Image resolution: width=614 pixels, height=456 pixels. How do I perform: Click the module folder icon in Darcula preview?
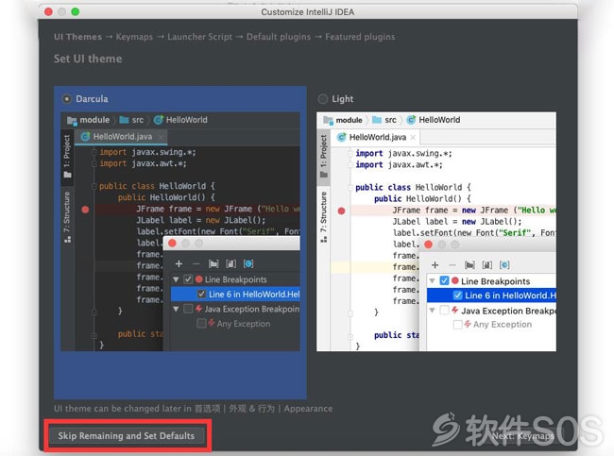coord(72,120)
